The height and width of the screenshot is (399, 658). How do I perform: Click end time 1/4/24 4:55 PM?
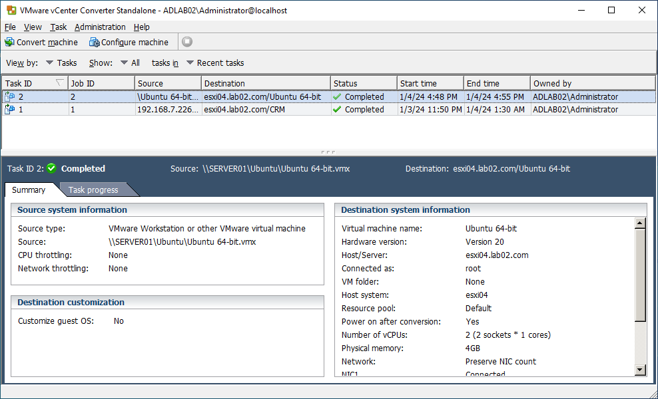(495, 97)
